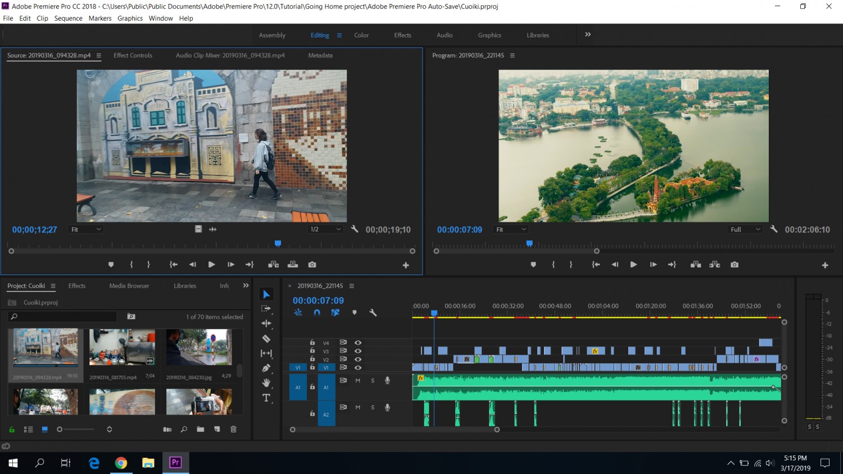Open Source monitor 1/2 playback resolution dropdown
This screenshot has height=474, width=843.
pyautogui.click(x=325, y=229)
